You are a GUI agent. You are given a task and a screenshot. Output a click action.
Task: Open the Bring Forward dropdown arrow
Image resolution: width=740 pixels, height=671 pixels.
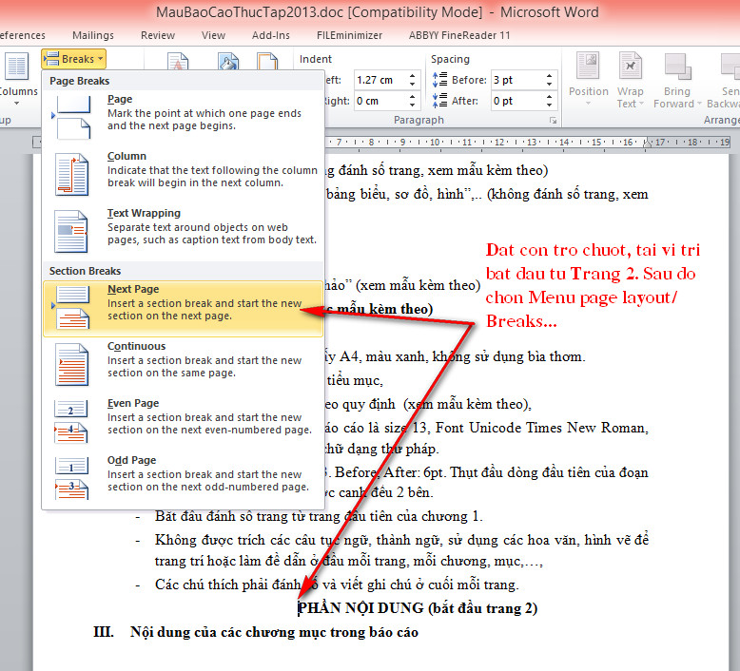[x=699, y=104]
